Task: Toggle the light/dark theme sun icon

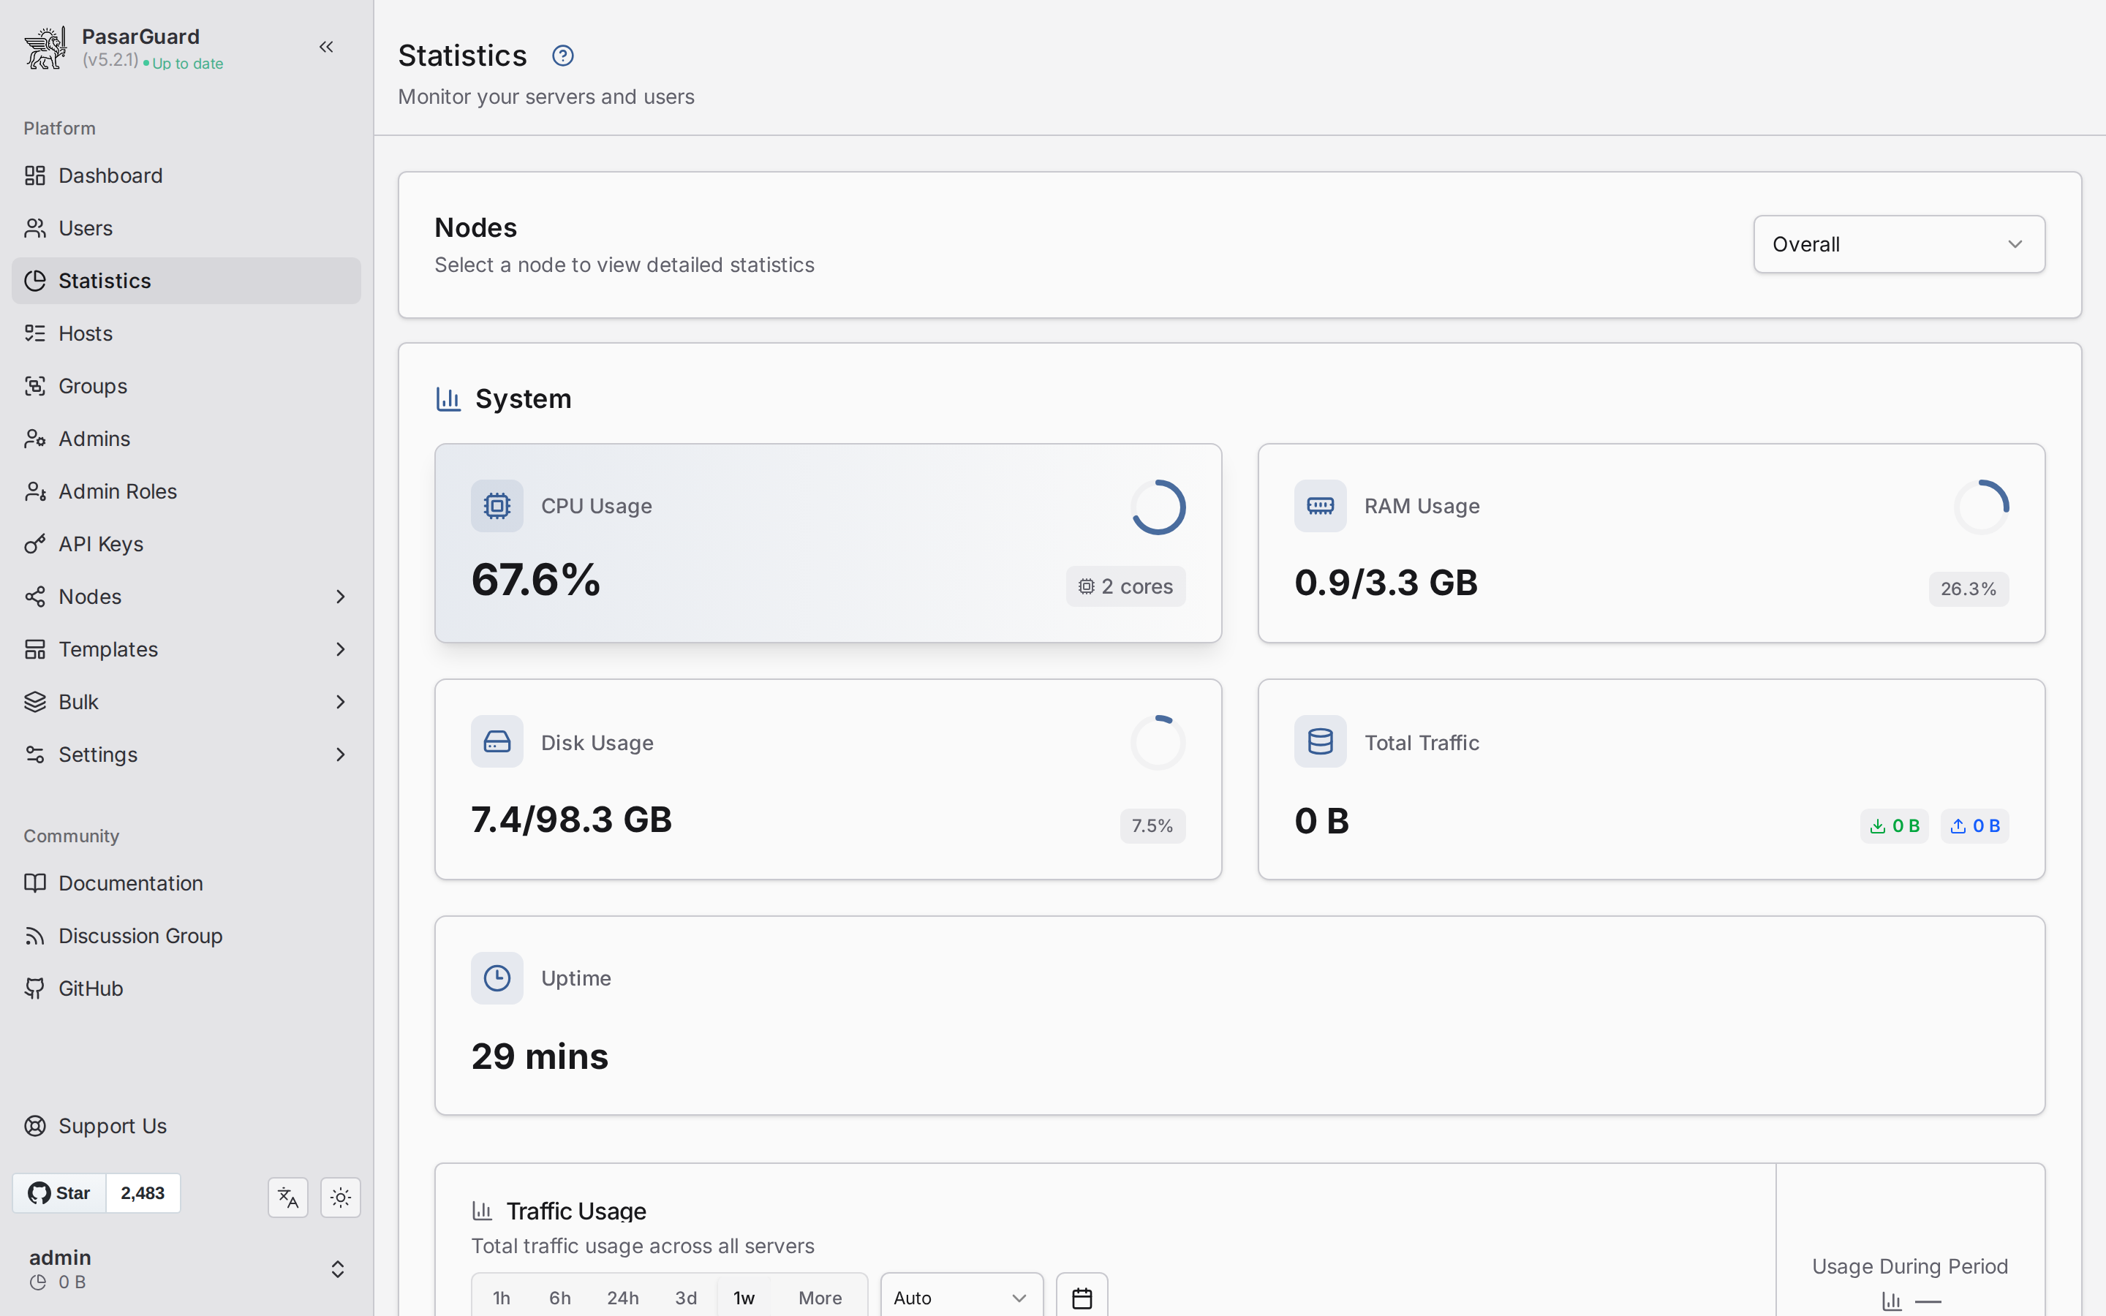Action: pyautogui.click(x=340, y=1198)
